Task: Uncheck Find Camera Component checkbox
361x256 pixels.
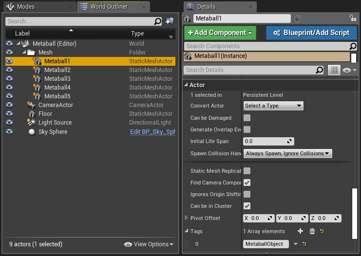Action: coord(247,183)
